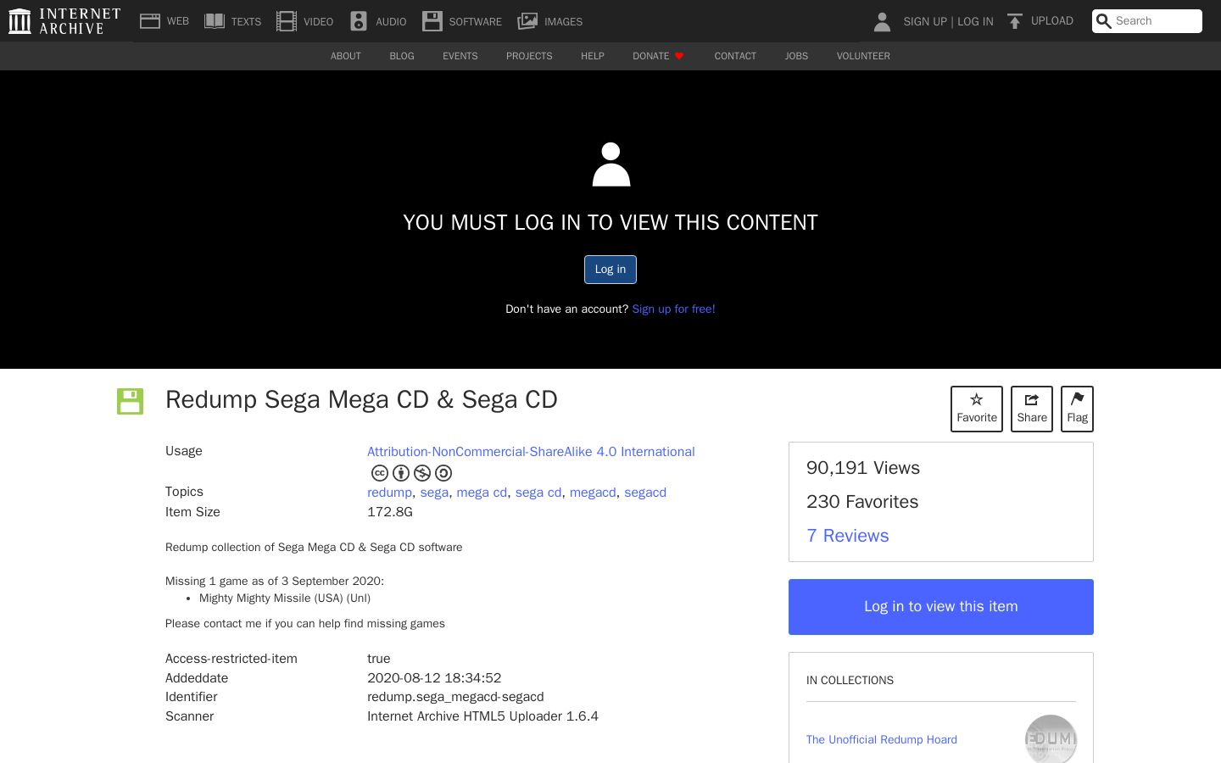Click the Log in button on black banner

[x=610, y=270]
